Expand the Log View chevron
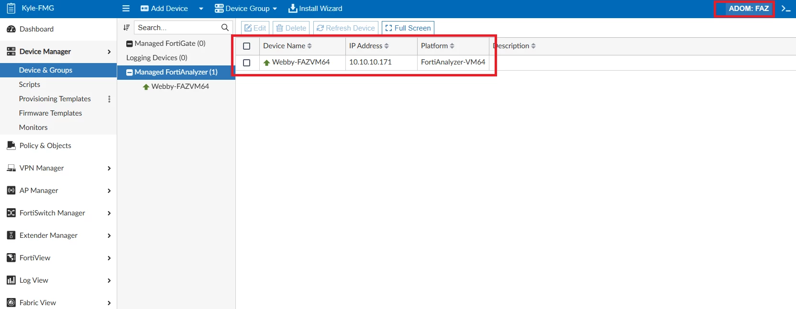796x309 pixels. tap(109, 280)
